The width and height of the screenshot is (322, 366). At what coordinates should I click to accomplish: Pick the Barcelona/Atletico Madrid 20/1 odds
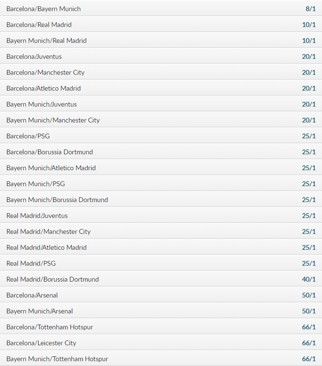coord(309,88)
